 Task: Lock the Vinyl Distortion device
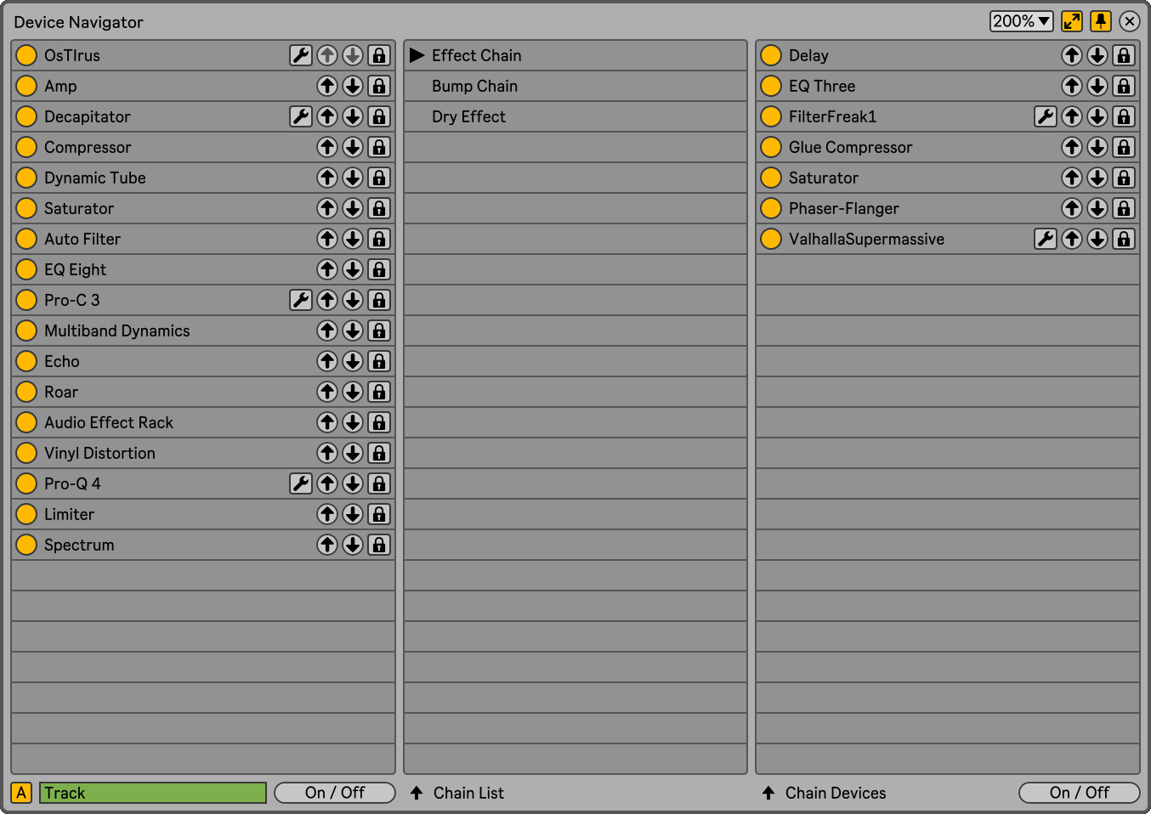click(379, 453)
